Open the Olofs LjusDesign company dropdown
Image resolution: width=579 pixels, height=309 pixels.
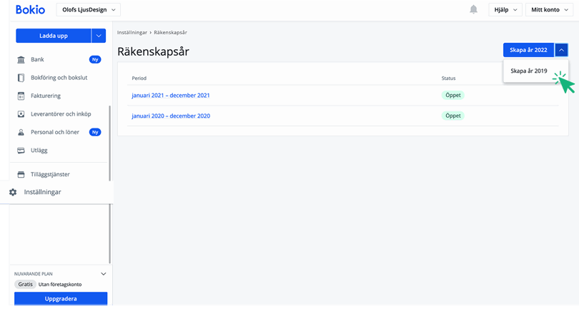[x=88, y=9]
